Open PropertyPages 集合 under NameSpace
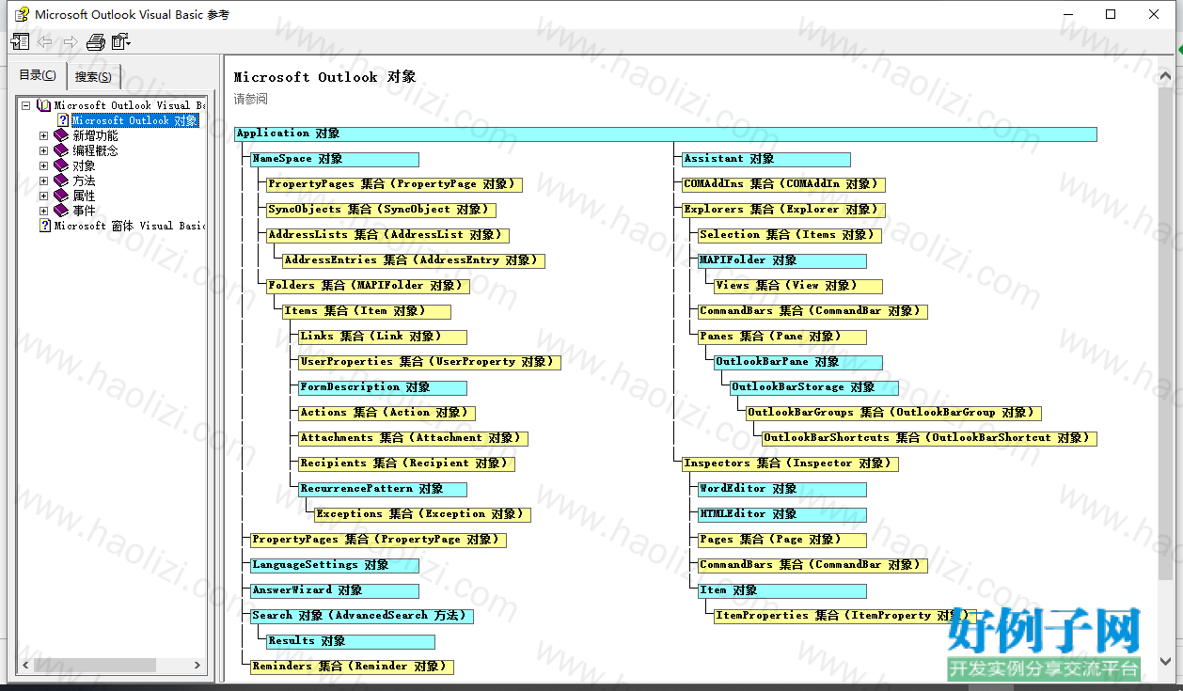The height and width of the screenshot is (691, 1183). [x=393, y=184]
